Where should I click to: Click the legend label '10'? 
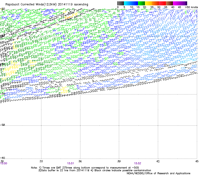[132, 7]
